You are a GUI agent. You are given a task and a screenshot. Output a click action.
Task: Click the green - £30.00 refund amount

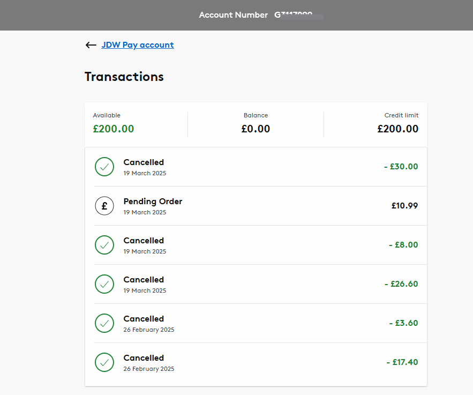(x=401, y=167)
